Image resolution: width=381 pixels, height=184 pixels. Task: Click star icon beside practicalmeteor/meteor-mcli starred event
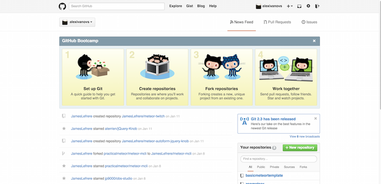pyautogui.click(x=64, y=166)
